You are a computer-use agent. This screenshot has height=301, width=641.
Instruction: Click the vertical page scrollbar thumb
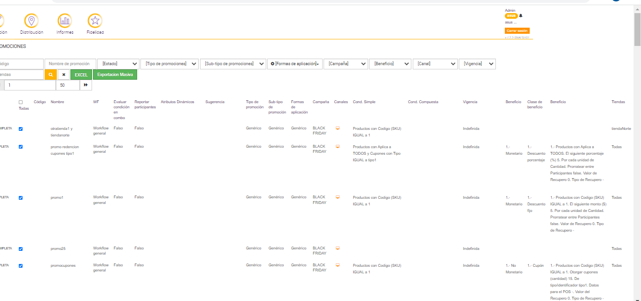637,29
